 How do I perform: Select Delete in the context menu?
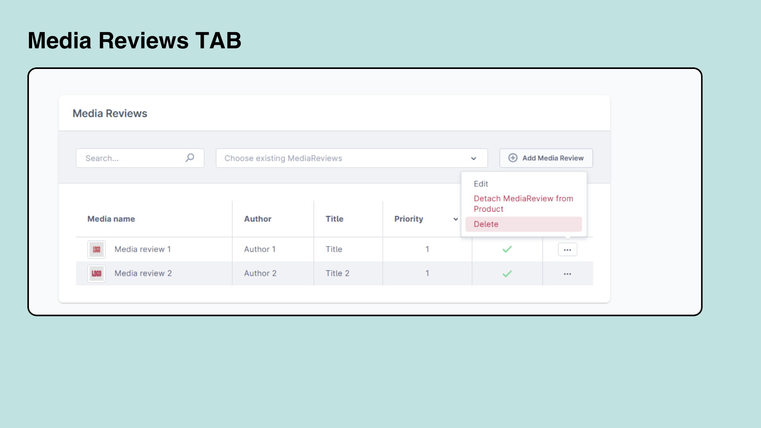pyautogui.click(x=524, y=224)
